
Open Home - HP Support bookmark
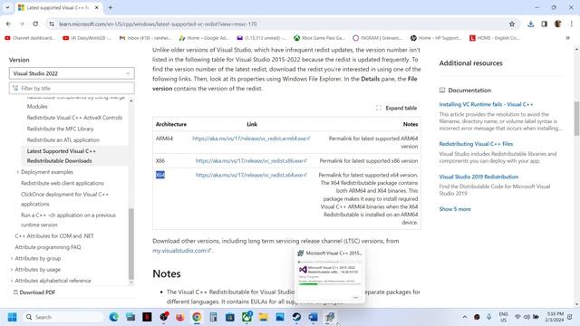pos(436,38)
